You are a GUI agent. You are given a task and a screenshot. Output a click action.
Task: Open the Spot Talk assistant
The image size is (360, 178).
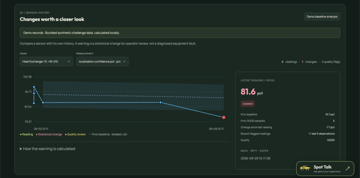coord(325,169)
